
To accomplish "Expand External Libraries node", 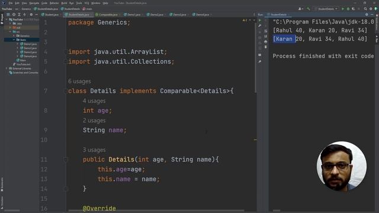I will pyautogui.click(x=7, y=69).
